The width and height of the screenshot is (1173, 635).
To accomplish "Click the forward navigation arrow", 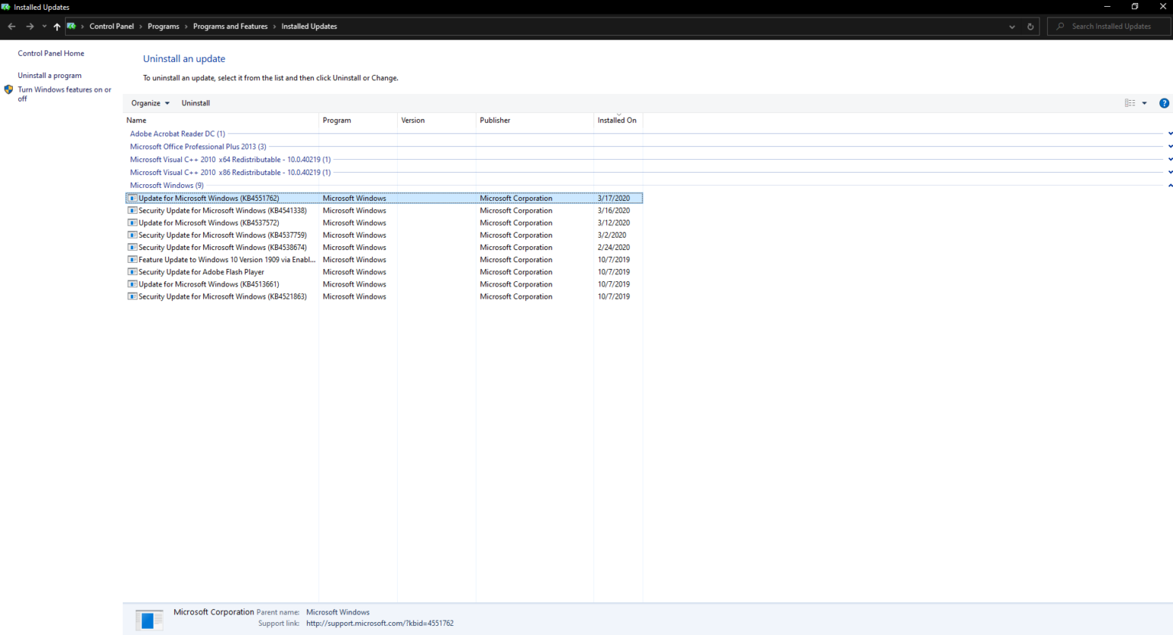I will point(29,26).
